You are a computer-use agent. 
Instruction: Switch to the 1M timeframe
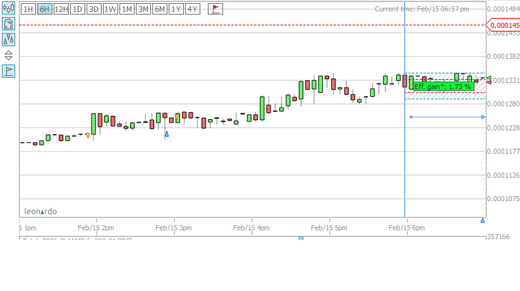(x=127, y=9)
